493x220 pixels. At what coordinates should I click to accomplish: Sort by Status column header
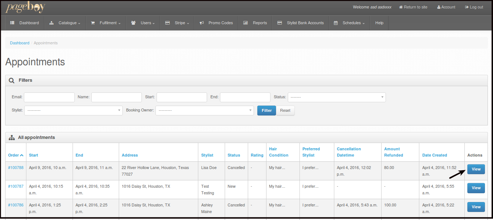point(234,155)
